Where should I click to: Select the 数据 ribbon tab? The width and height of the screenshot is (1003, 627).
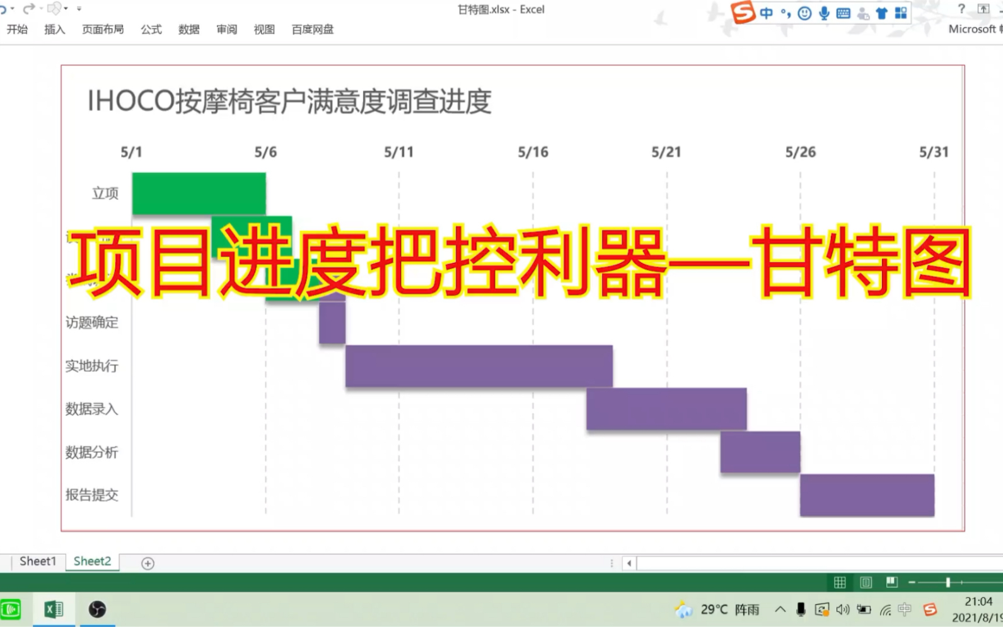[188, 29]
